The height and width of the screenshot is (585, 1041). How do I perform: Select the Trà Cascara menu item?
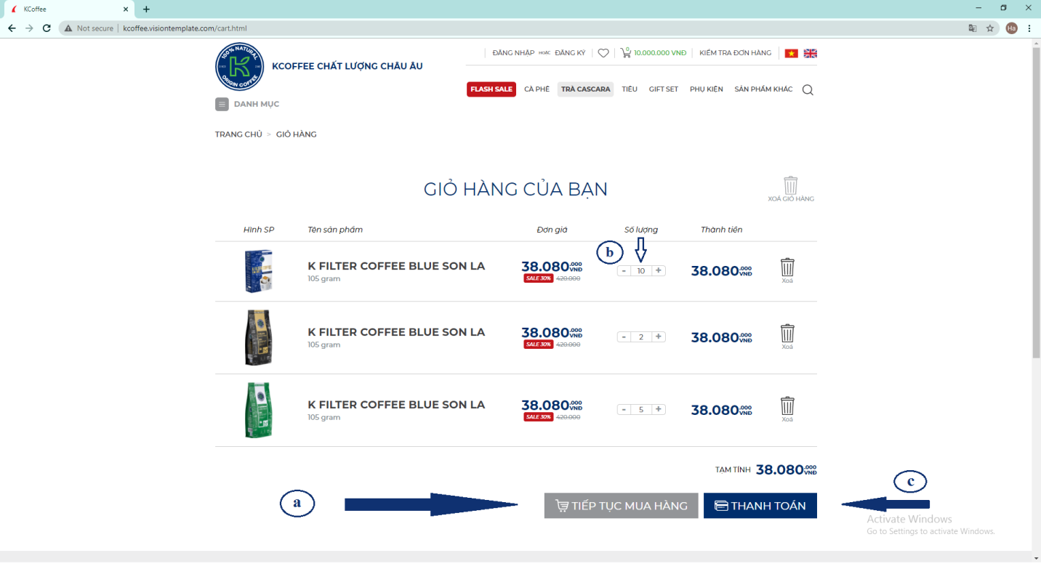click(585, 89)
